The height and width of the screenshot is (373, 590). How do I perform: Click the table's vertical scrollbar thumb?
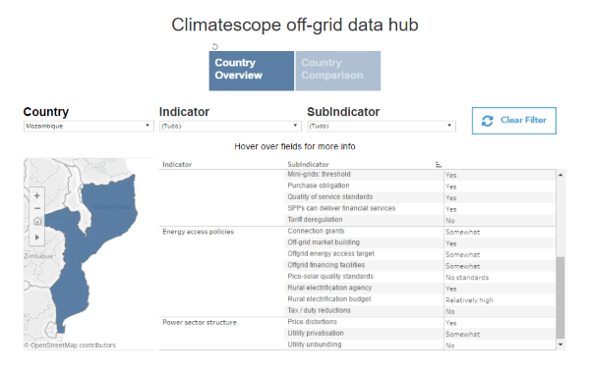click(x=560, y=297)
